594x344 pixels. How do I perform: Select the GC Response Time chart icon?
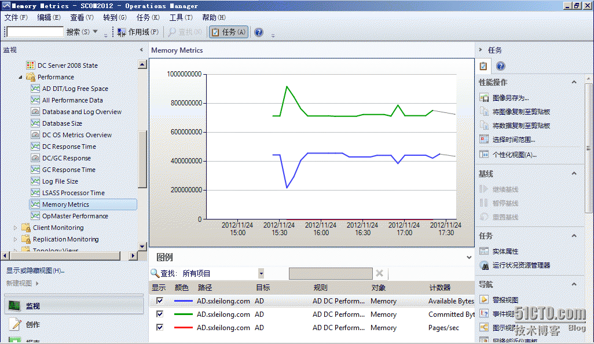(x=35, y=169)
